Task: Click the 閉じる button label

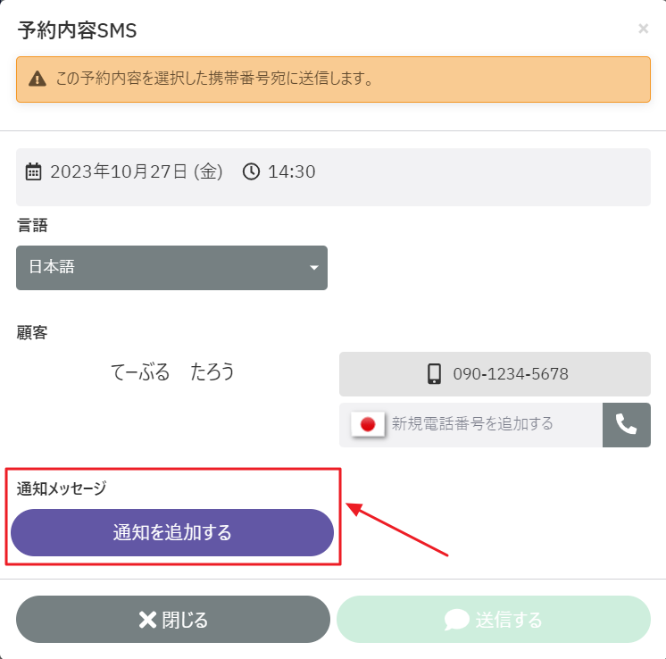Action: pos(185,620)
